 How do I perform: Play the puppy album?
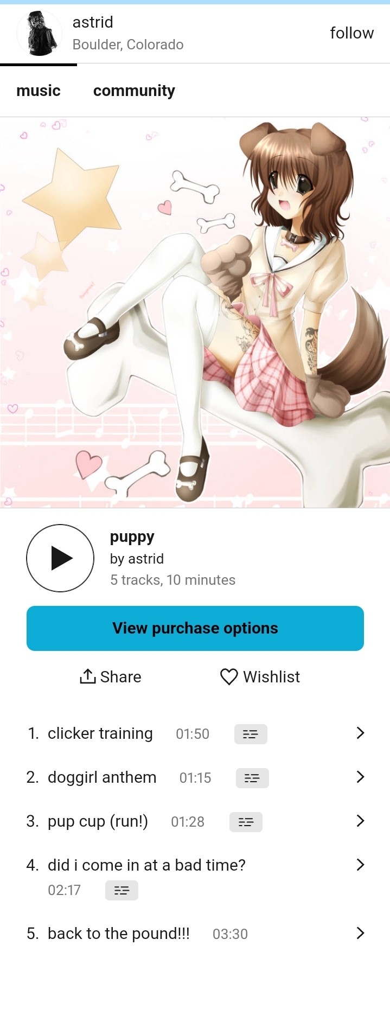[60, 558]
